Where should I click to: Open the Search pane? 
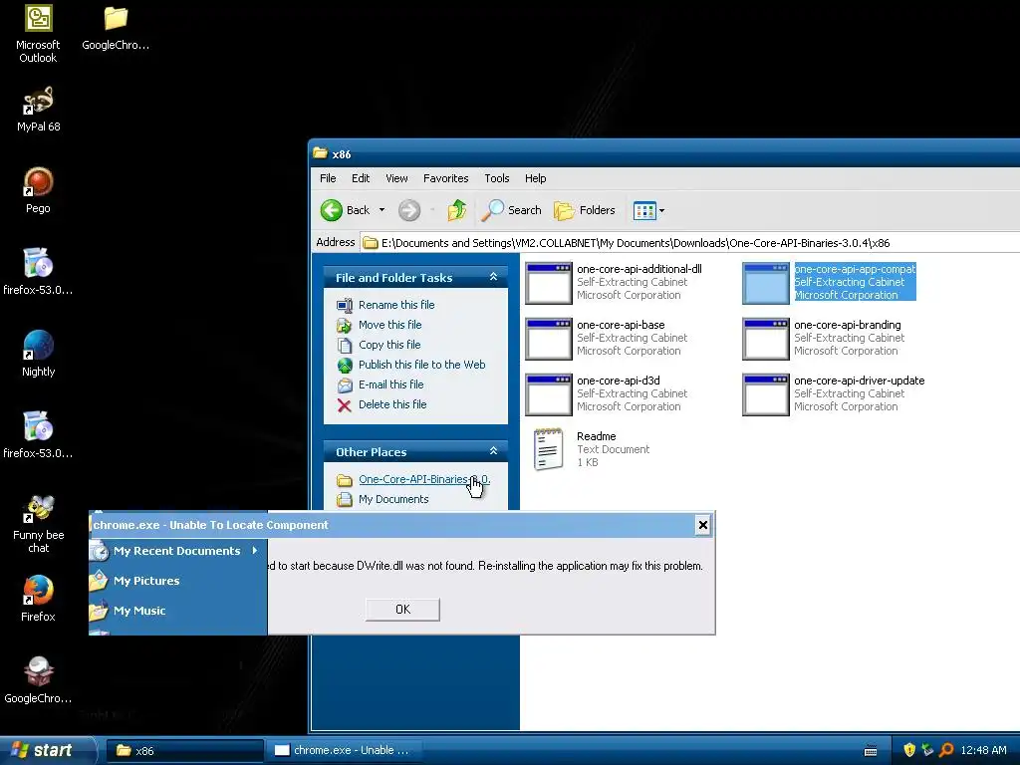(512, 210)
